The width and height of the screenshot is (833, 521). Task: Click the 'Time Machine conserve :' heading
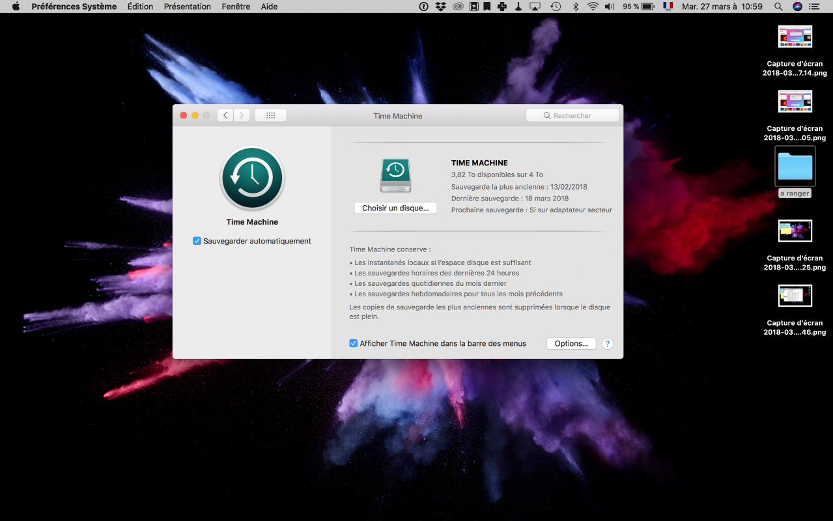click(390, 249)
